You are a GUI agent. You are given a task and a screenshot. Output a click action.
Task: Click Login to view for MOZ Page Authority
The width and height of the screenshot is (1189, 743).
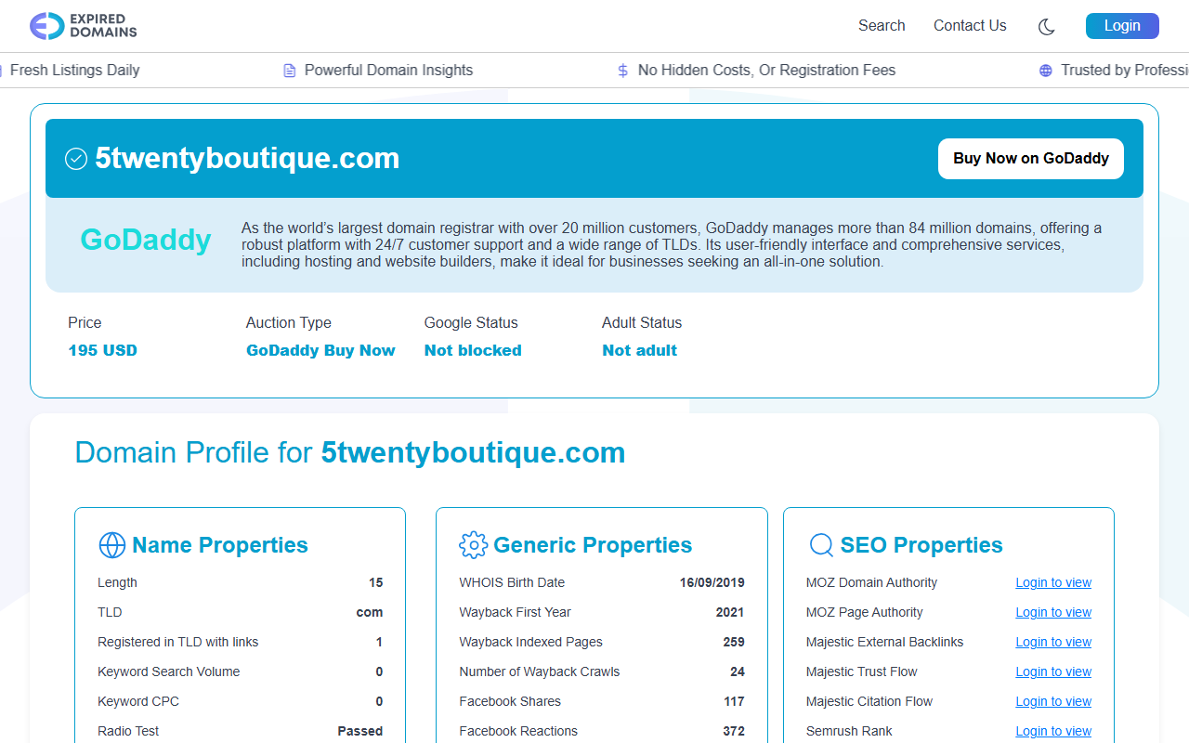point(1053,613)
